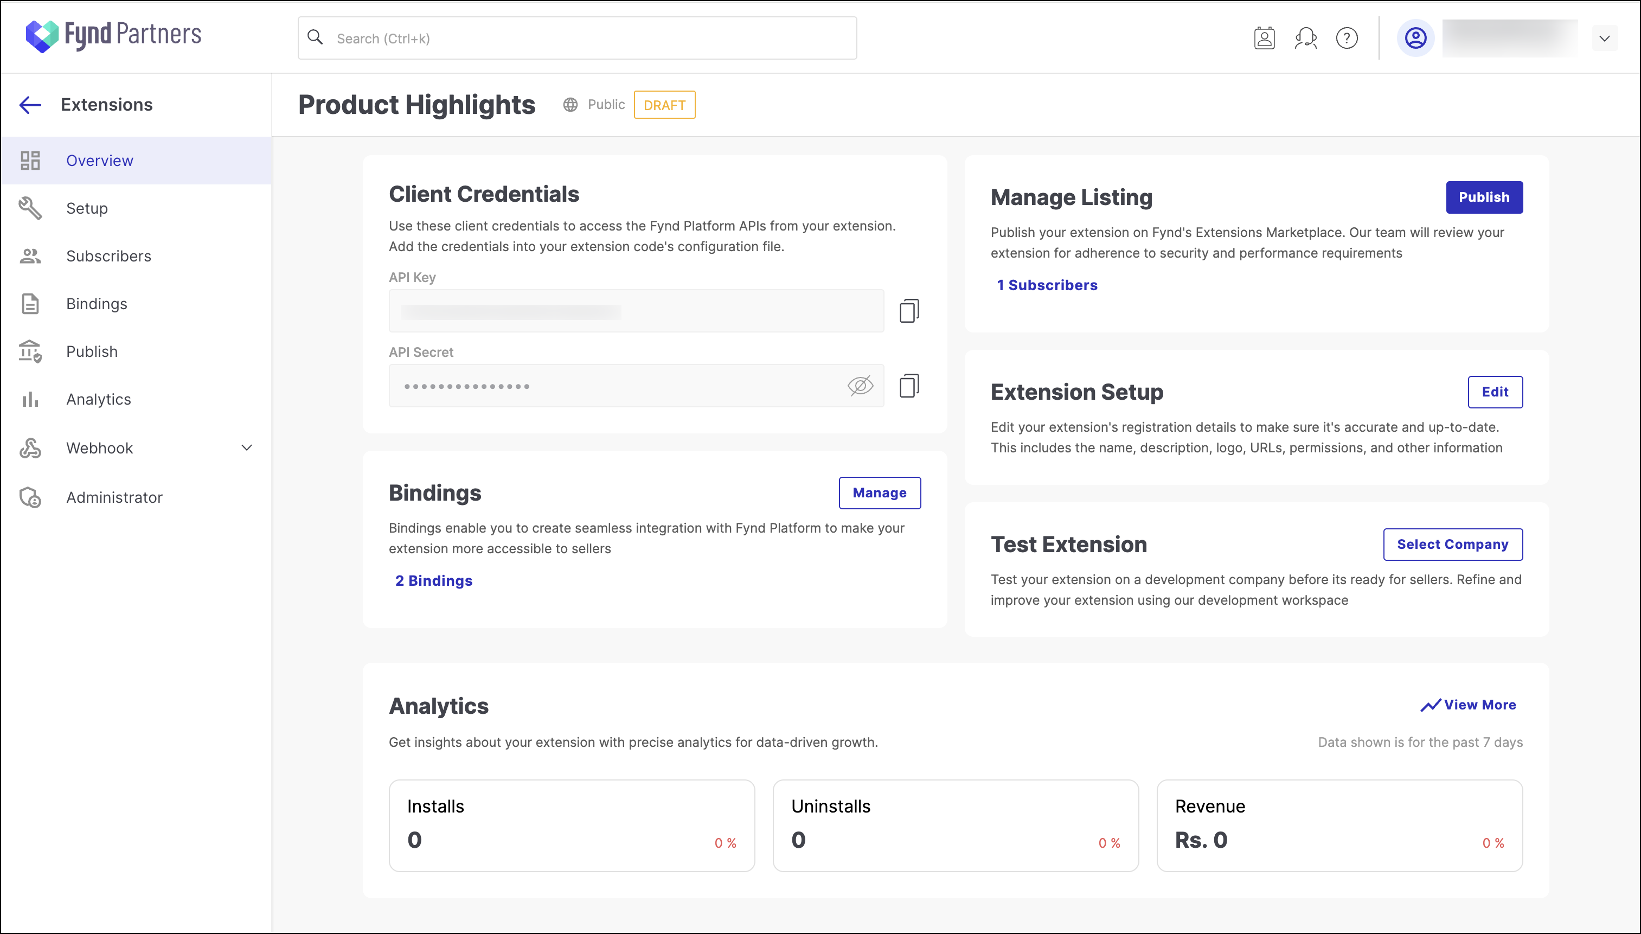This screenshot has height=934, width=1641.
Task: Go back using the Extensions arrow
Action: 30,105
